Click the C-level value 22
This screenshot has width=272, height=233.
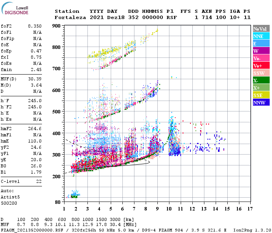(39, 181)
